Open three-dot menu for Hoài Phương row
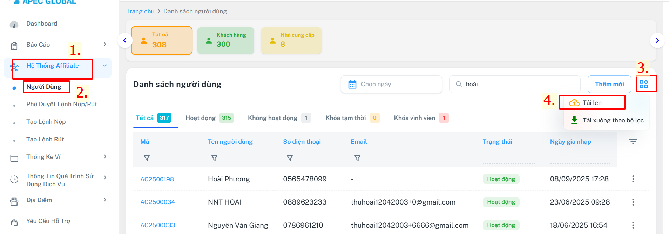 click(633, 179)
